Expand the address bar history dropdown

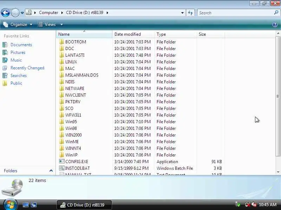(x=182, y=13)
